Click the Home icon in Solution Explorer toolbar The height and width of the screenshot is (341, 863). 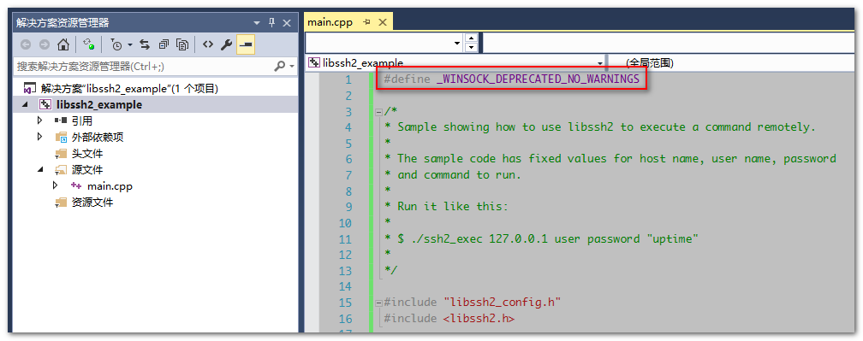click(x=63, y=44)
